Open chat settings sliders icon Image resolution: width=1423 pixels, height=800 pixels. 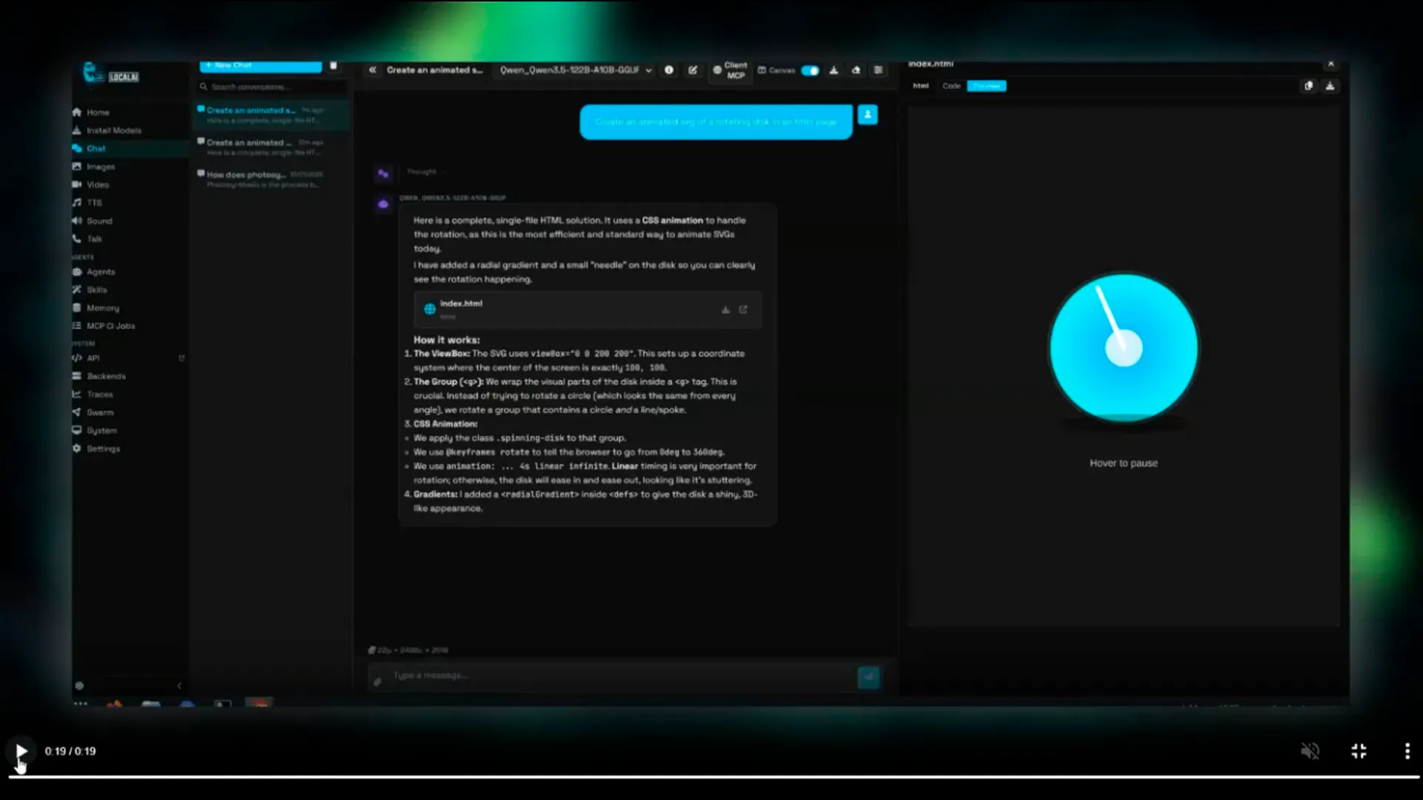pos(878,70)
